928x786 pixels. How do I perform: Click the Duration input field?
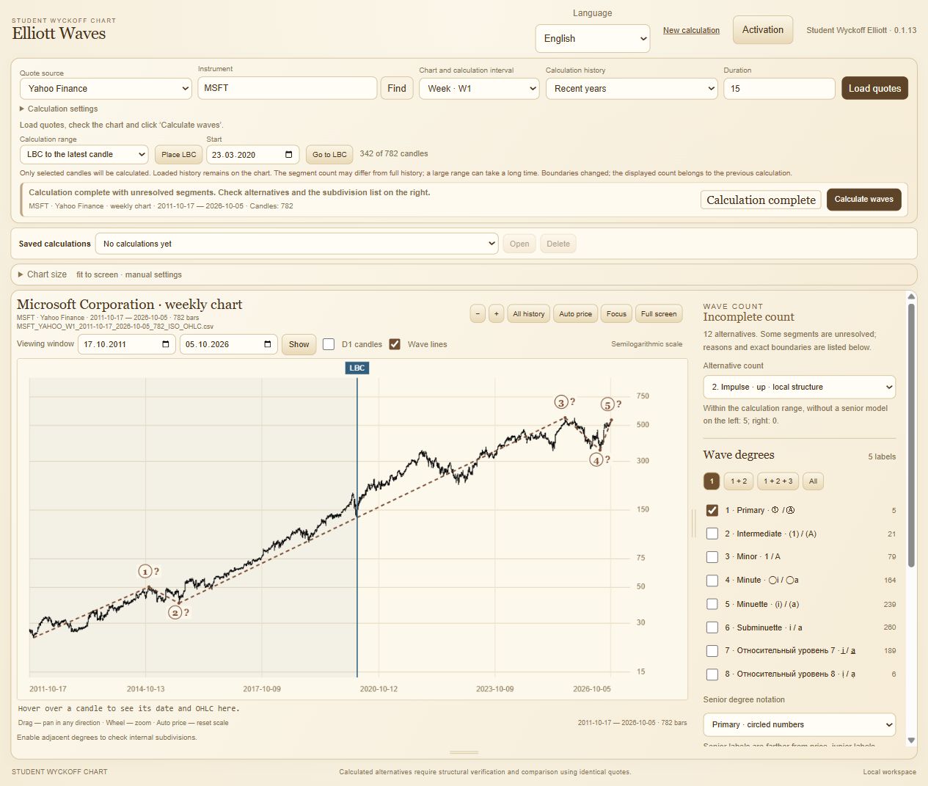tap(779, 89)
